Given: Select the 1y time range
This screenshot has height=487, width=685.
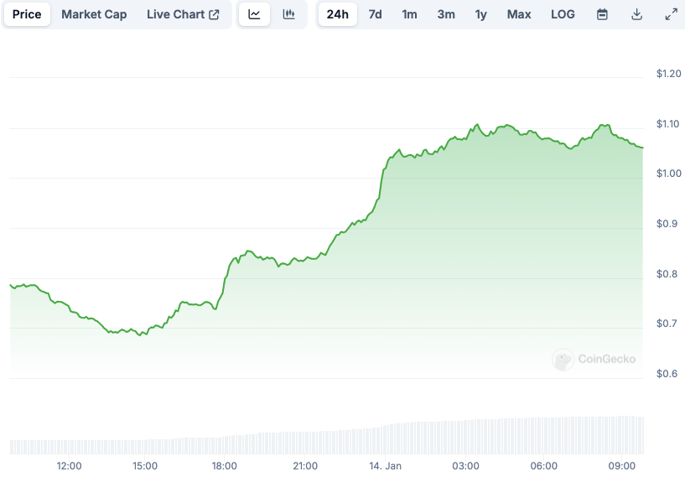Looking at the screenshot, I should coord(480,14).
